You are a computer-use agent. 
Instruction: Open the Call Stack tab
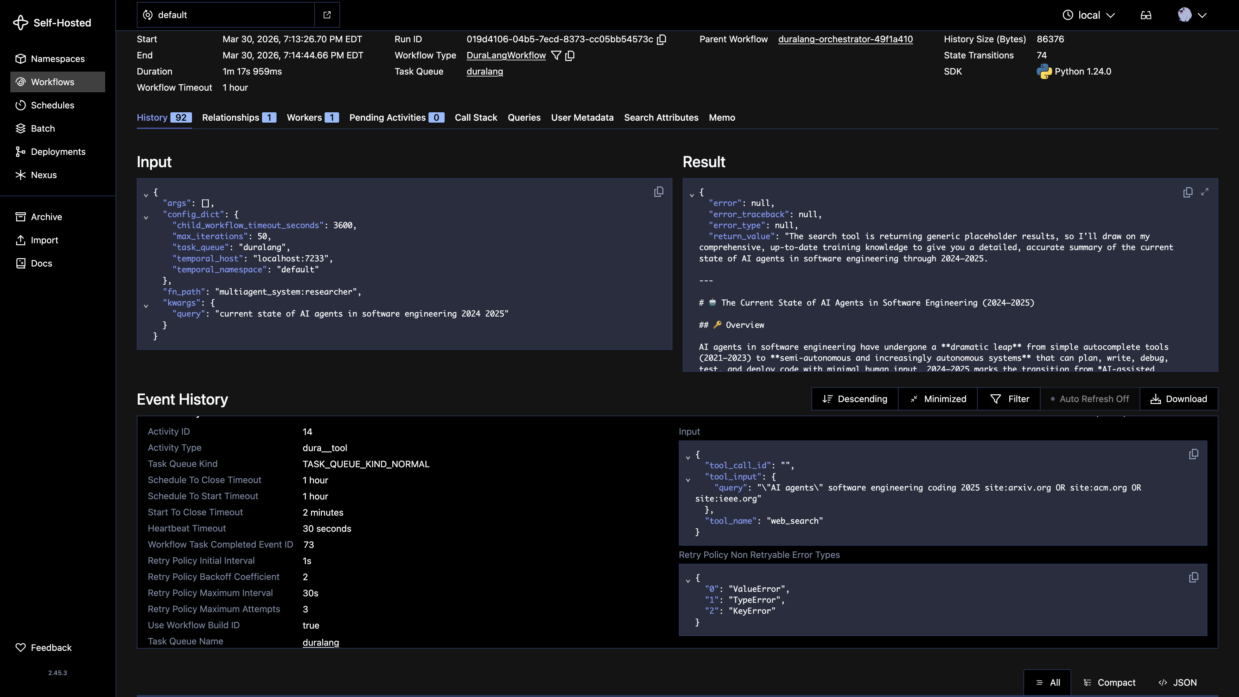pos(476,117)
